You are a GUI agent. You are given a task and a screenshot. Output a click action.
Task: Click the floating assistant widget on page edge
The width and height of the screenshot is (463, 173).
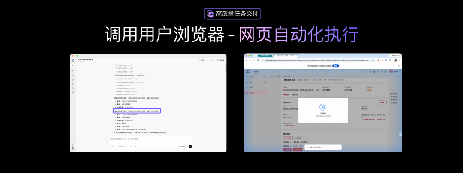[401, 135]
